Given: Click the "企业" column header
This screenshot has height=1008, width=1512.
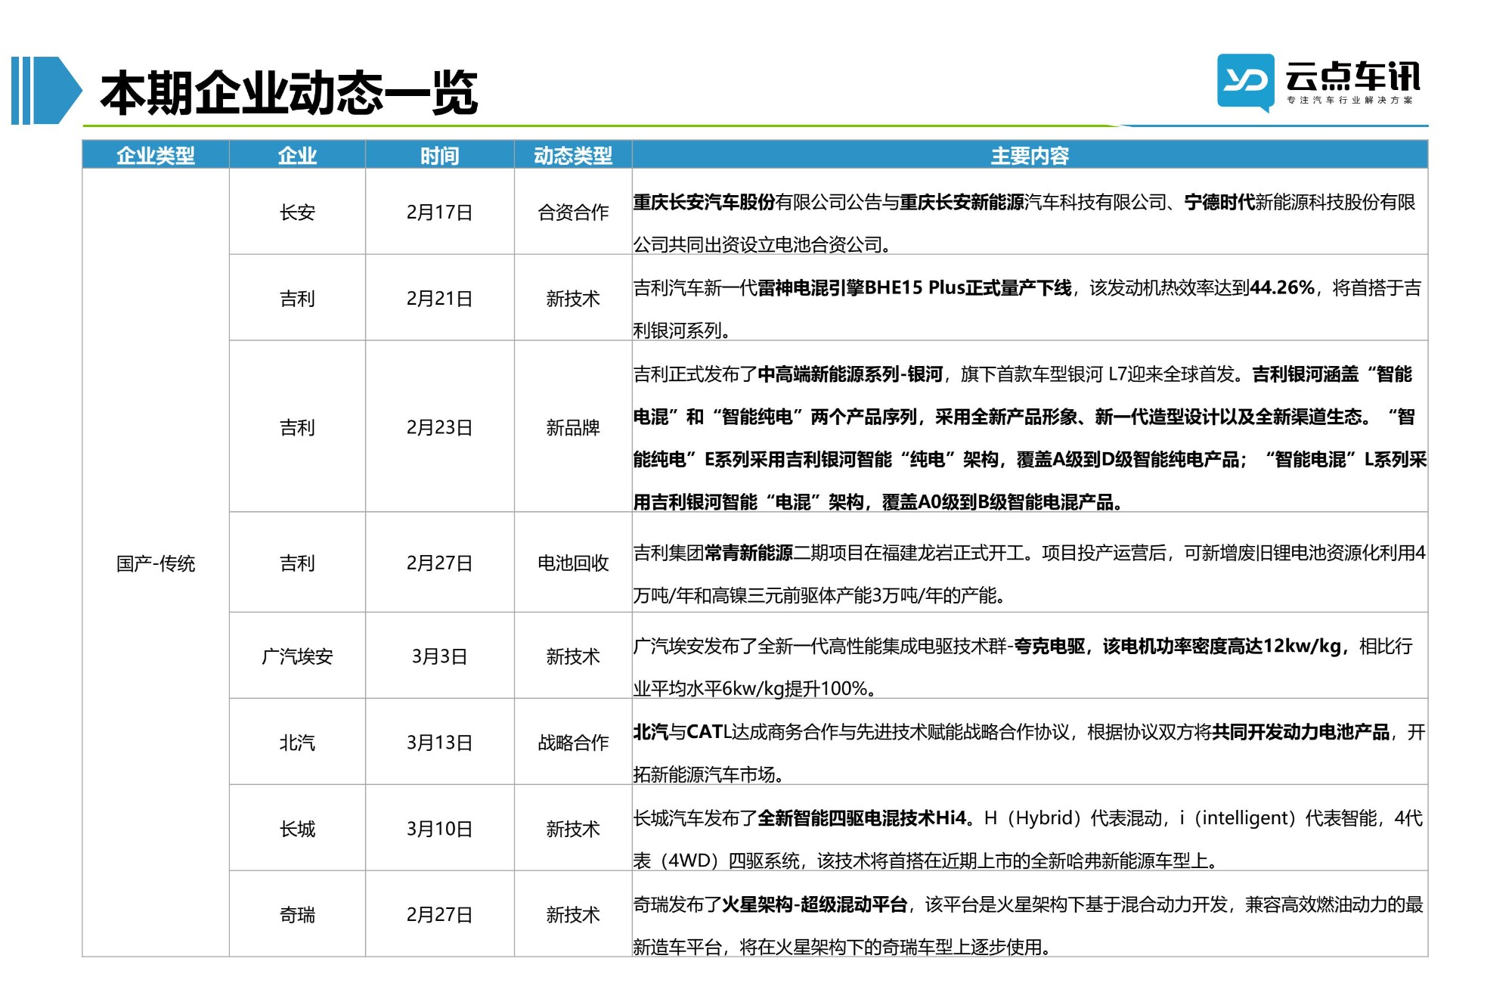Looking at the screenshot, I should (x=297, y=155).
